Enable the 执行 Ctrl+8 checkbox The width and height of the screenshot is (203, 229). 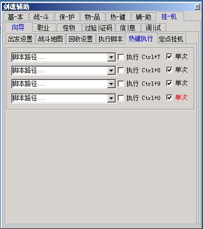(121, 70)
